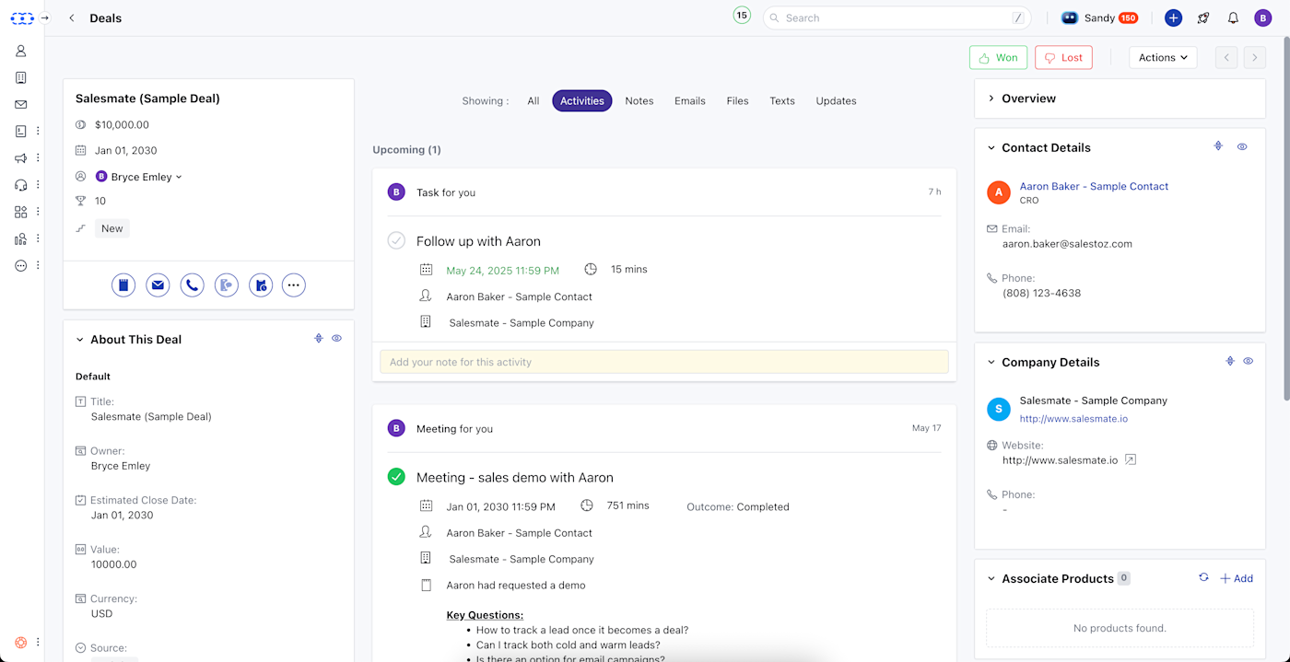Open the envelope Emails icon in left sidebar
The width and height of the screenshot is (1290, 662).
[20, 105]
